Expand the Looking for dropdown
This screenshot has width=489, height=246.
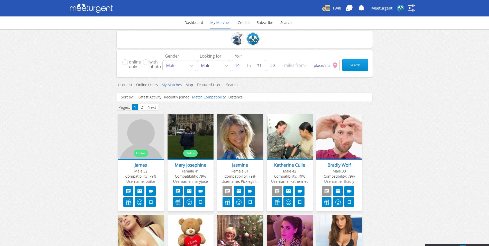214,66
